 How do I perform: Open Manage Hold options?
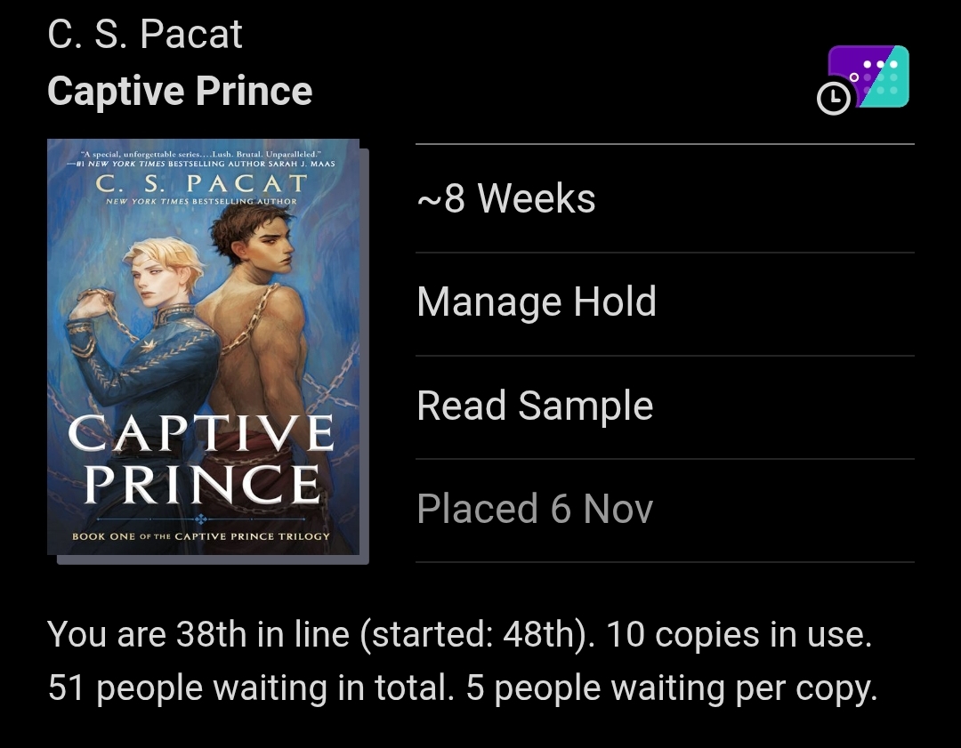(x=537, y=302)
